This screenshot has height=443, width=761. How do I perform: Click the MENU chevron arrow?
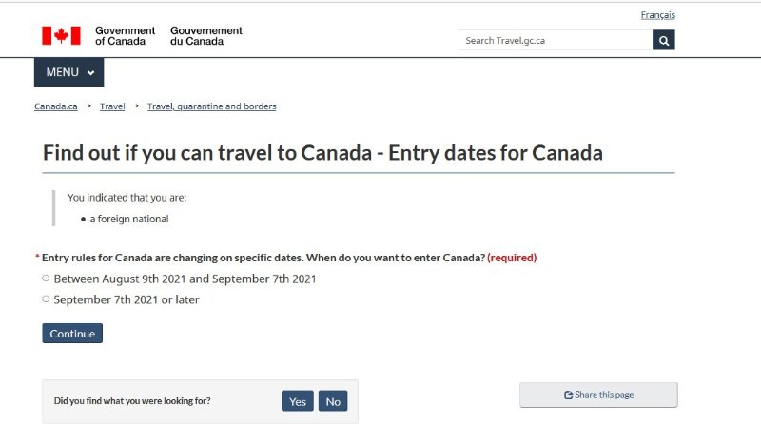pos(90,73)
